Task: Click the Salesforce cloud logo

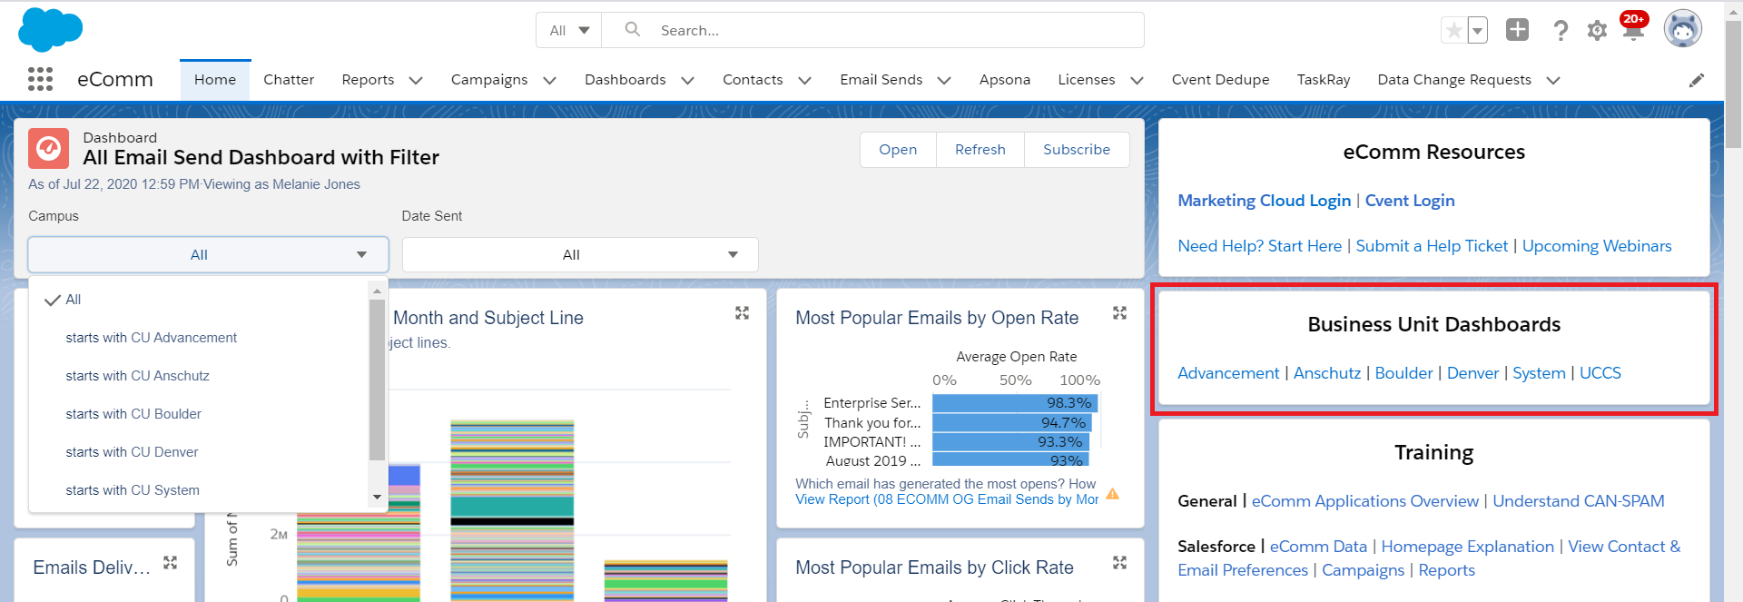Action: click(x=50, y=29)
